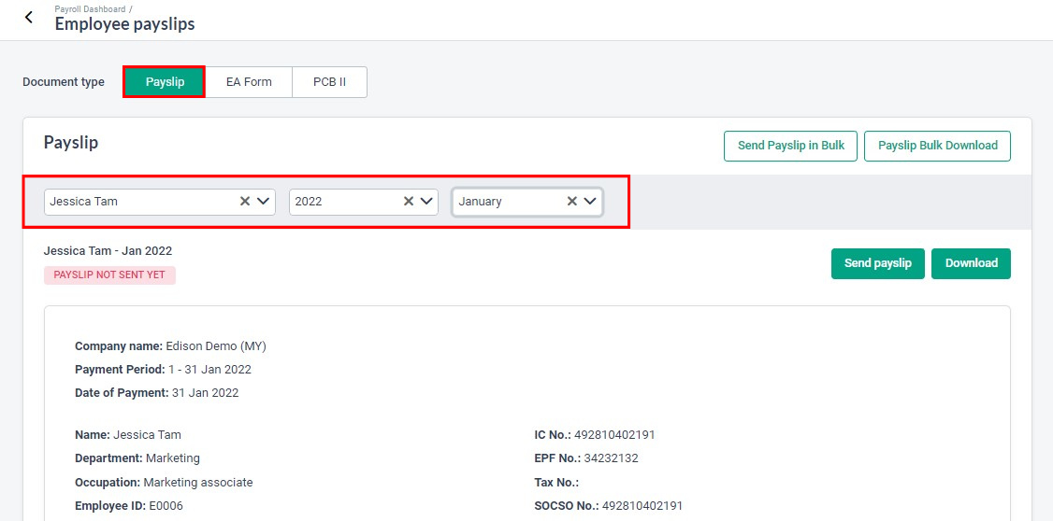Click the Occupation Marketing associate line
Image resolution: width=1053 pixels, height=521 pixels.
click(x=164, y=482)
